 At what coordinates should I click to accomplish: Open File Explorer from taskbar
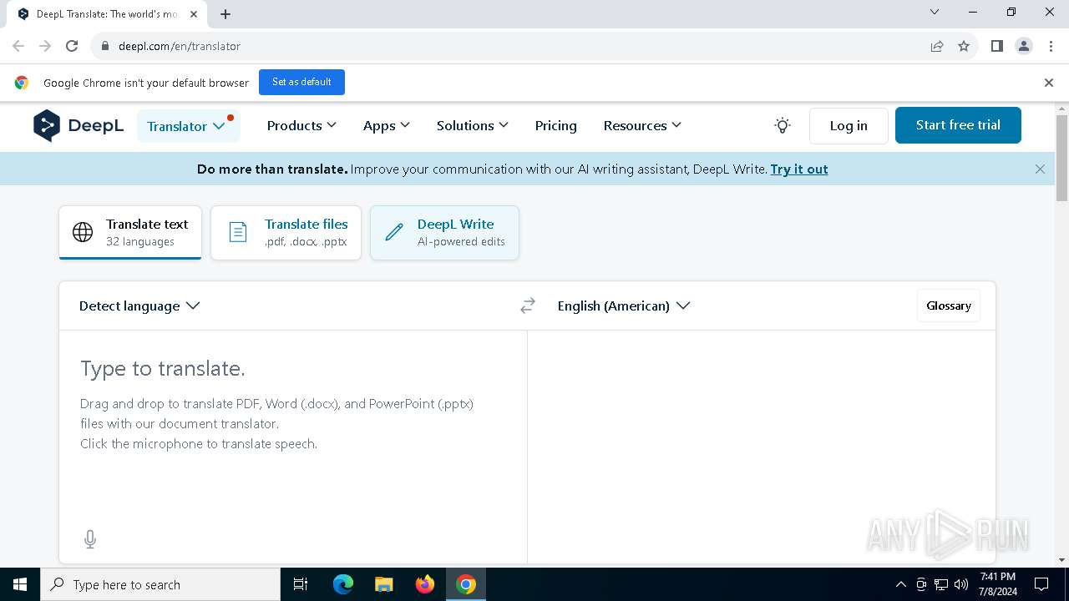[384, 584]
